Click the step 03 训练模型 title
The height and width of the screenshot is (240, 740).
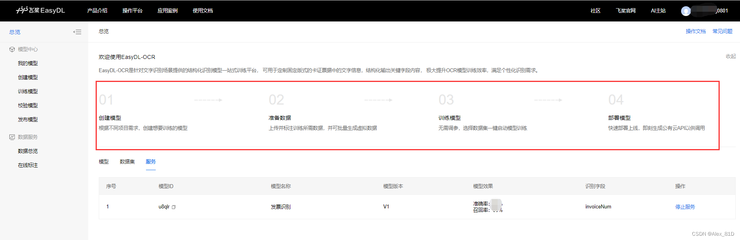click(450, 118)
